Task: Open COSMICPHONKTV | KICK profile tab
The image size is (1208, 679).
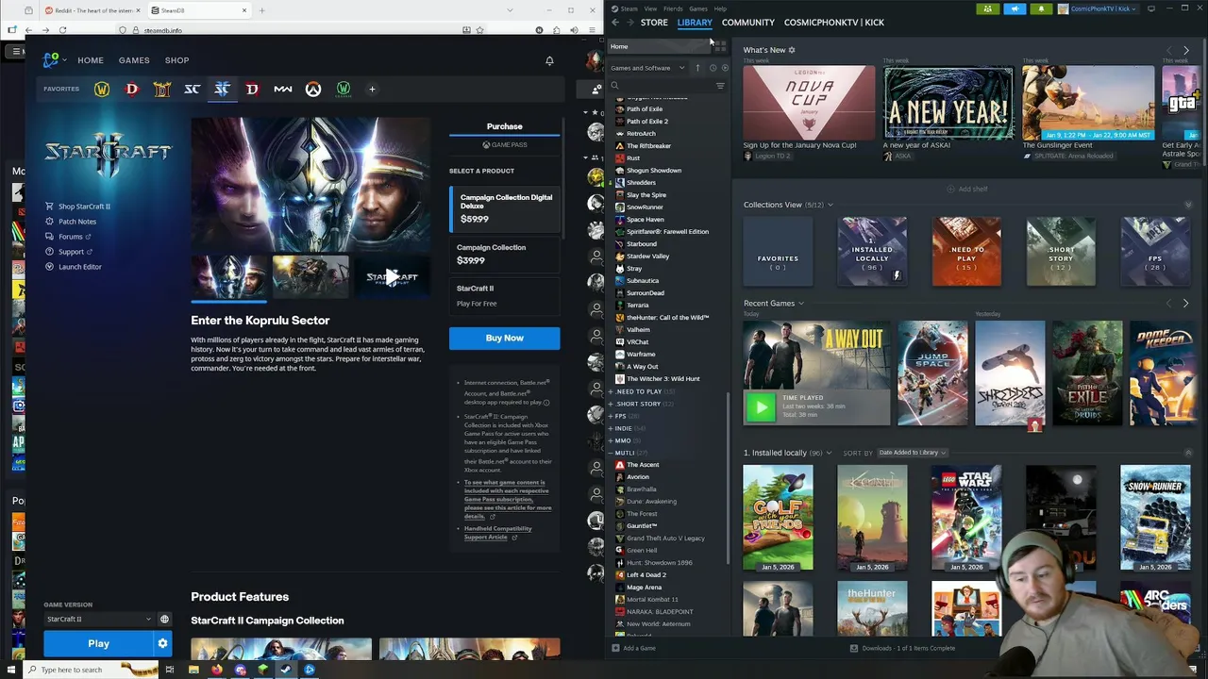Action: pos(834,23)
